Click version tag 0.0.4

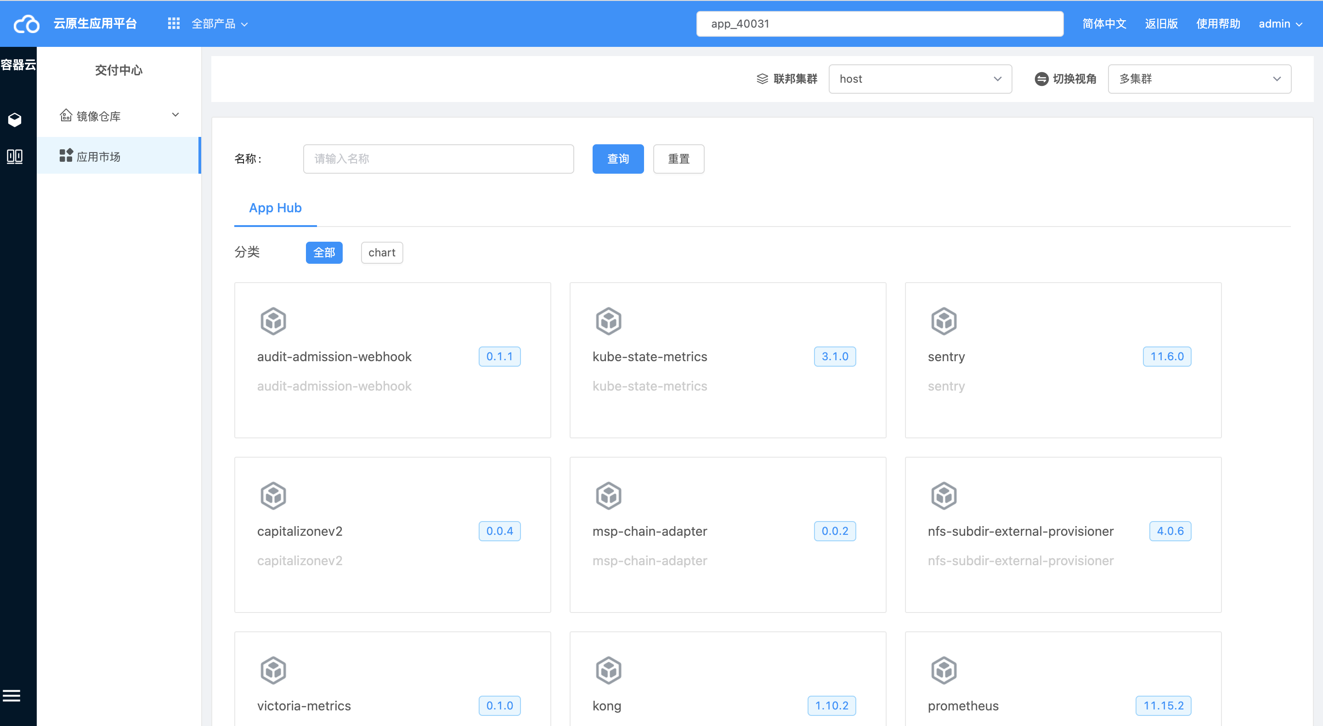499,531
